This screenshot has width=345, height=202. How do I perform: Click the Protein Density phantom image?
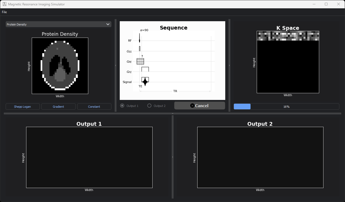click(60, 66)
